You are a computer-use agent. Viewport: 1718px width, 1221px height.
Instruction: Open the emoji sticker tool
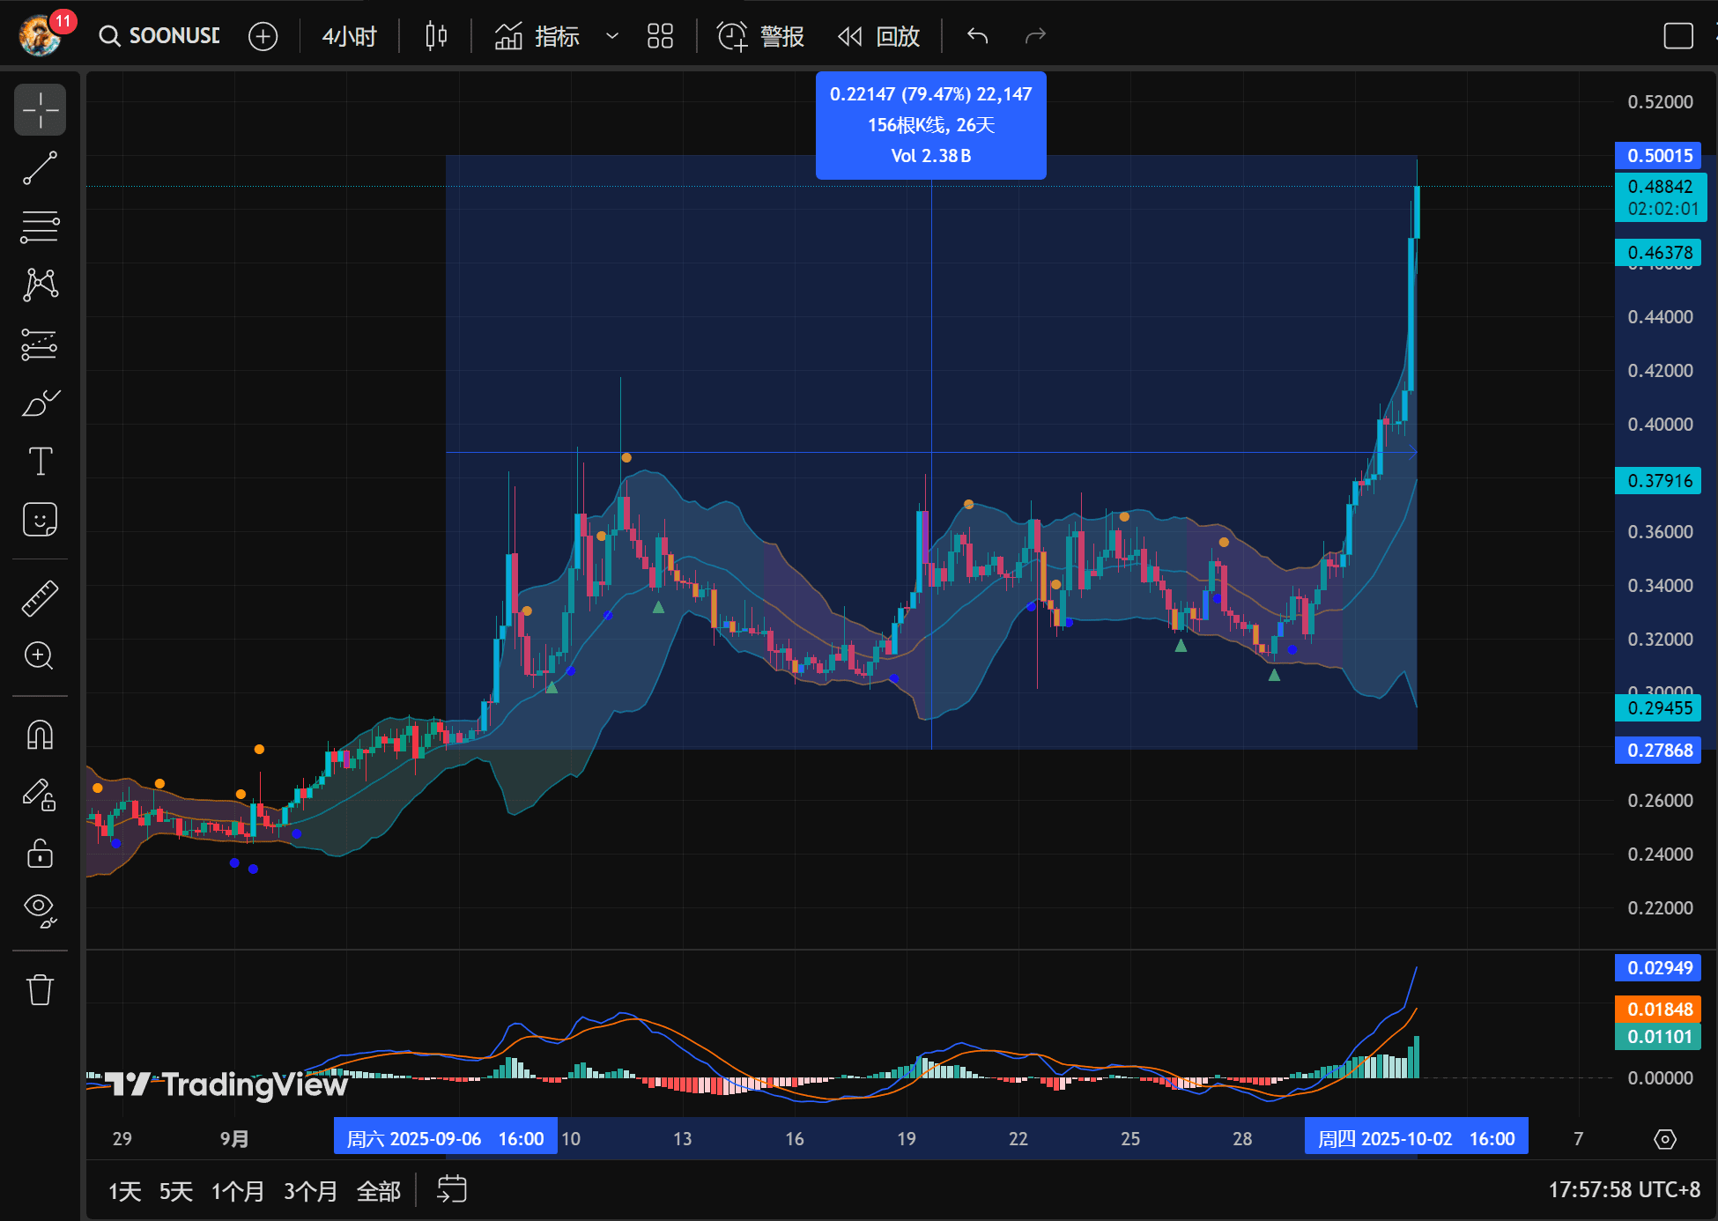pos(40,520)
